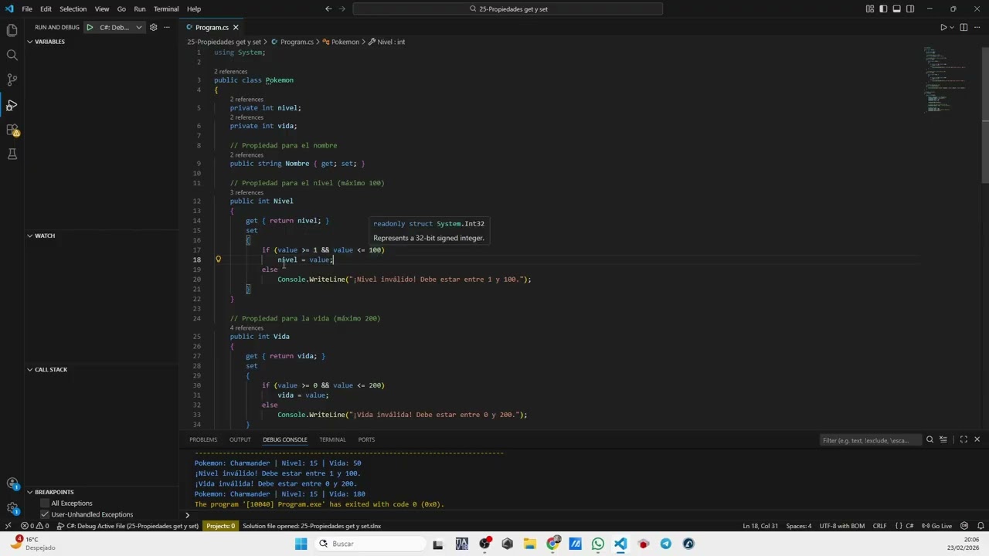Maximize the bottom panel size

pos(964,439)
